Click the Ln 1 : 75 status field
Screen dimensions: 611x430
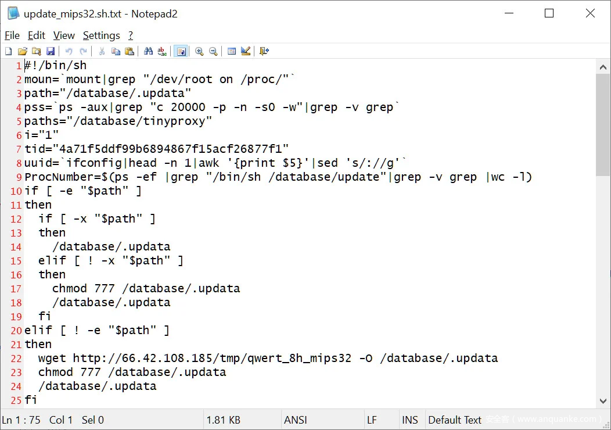point(21,420)
